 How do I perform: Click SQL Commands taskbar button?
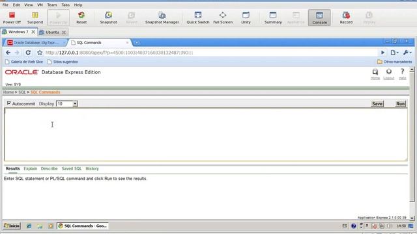coord(83,226)
